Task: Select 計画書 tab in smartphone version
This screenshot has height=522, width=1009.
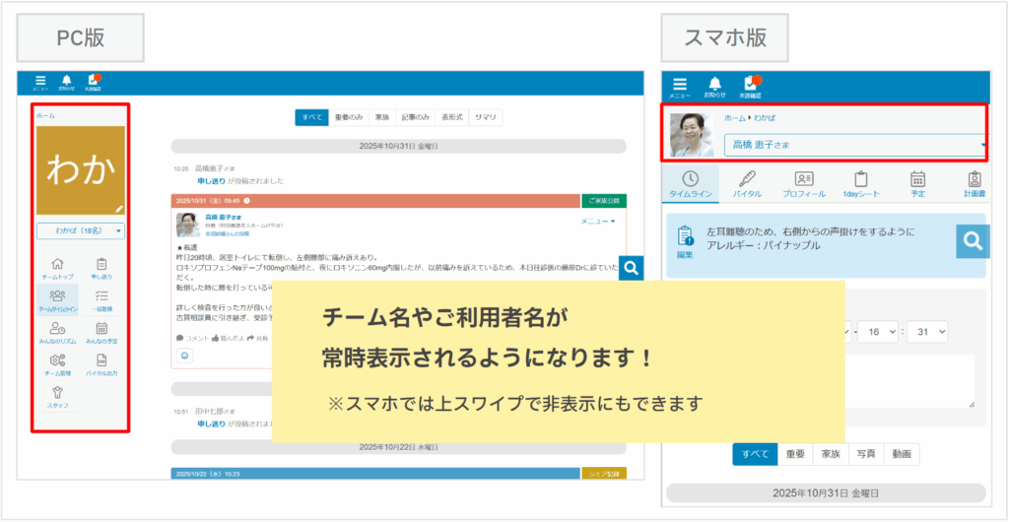Action: (x=975, y=184)
